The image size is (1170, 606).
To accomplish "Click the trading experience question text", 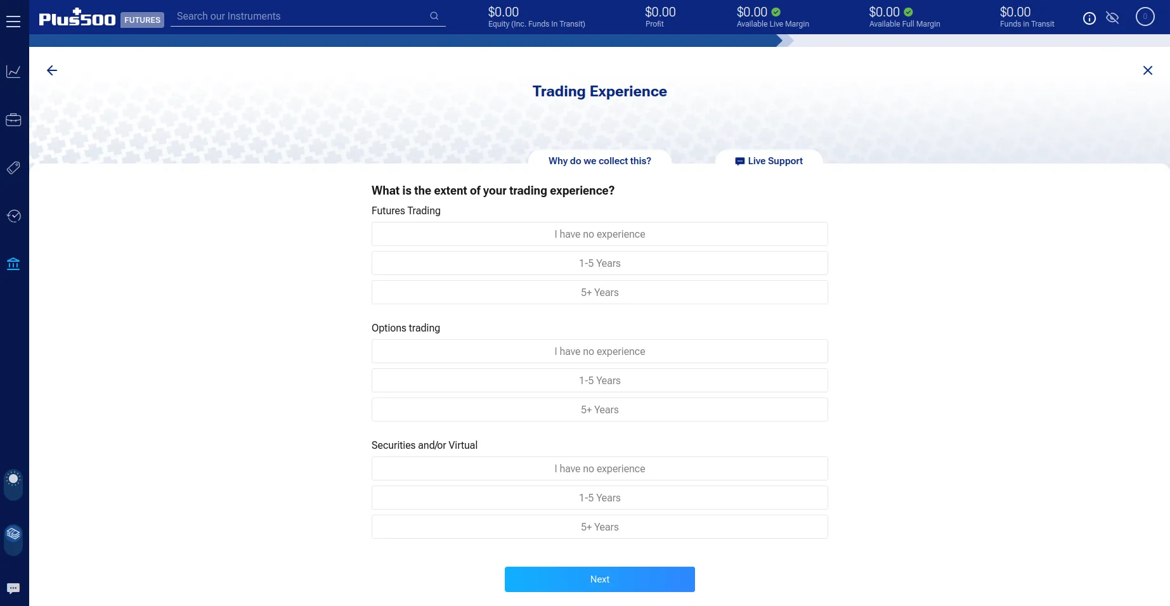I will 493,191.
